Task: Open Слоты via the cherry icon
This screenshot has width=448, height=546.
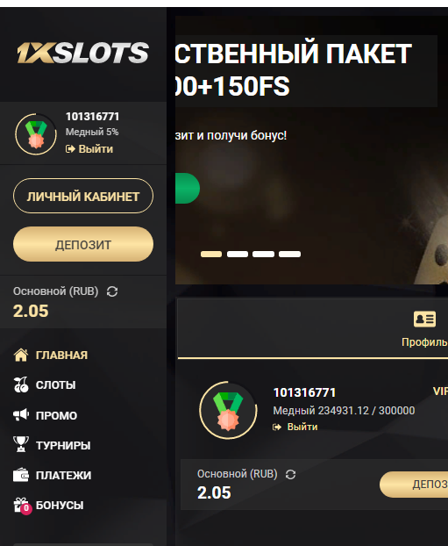Action: click(x=21, y=384)
